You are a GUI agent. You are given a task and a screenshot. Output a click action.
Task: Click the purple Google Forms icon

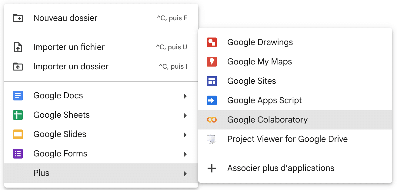18,154
